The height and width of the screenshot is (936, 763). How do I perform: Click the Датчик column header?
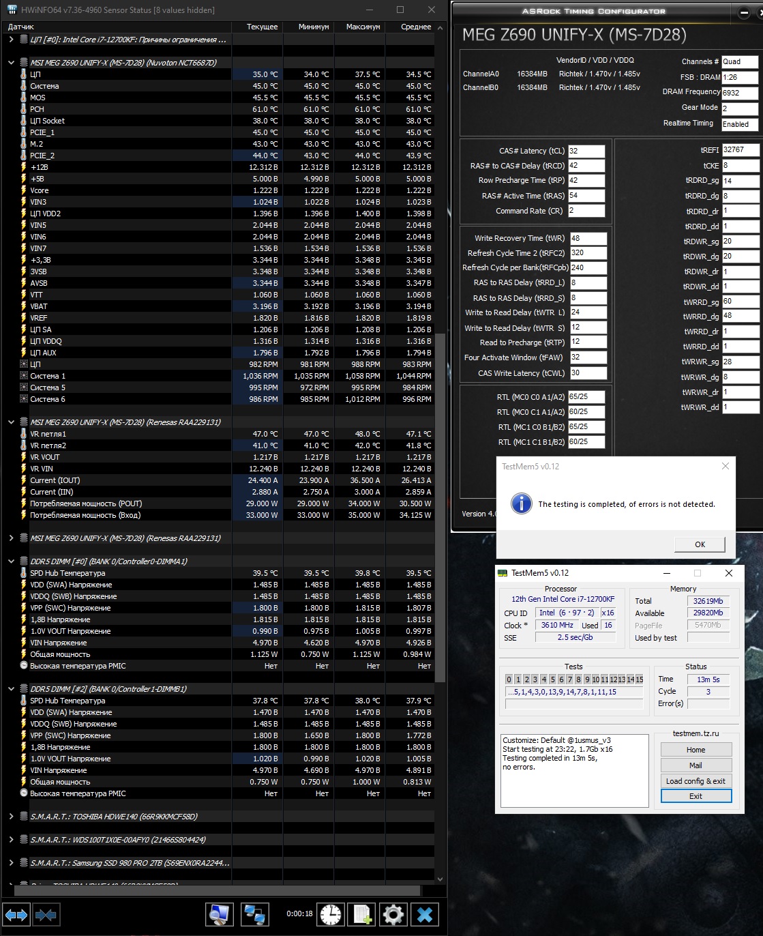click(x=116, y=27)
